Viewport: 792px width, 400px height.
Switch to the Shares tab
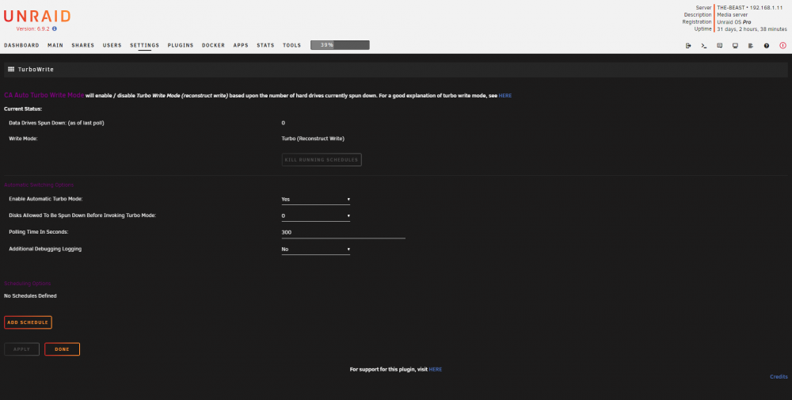tap(83, 45)
